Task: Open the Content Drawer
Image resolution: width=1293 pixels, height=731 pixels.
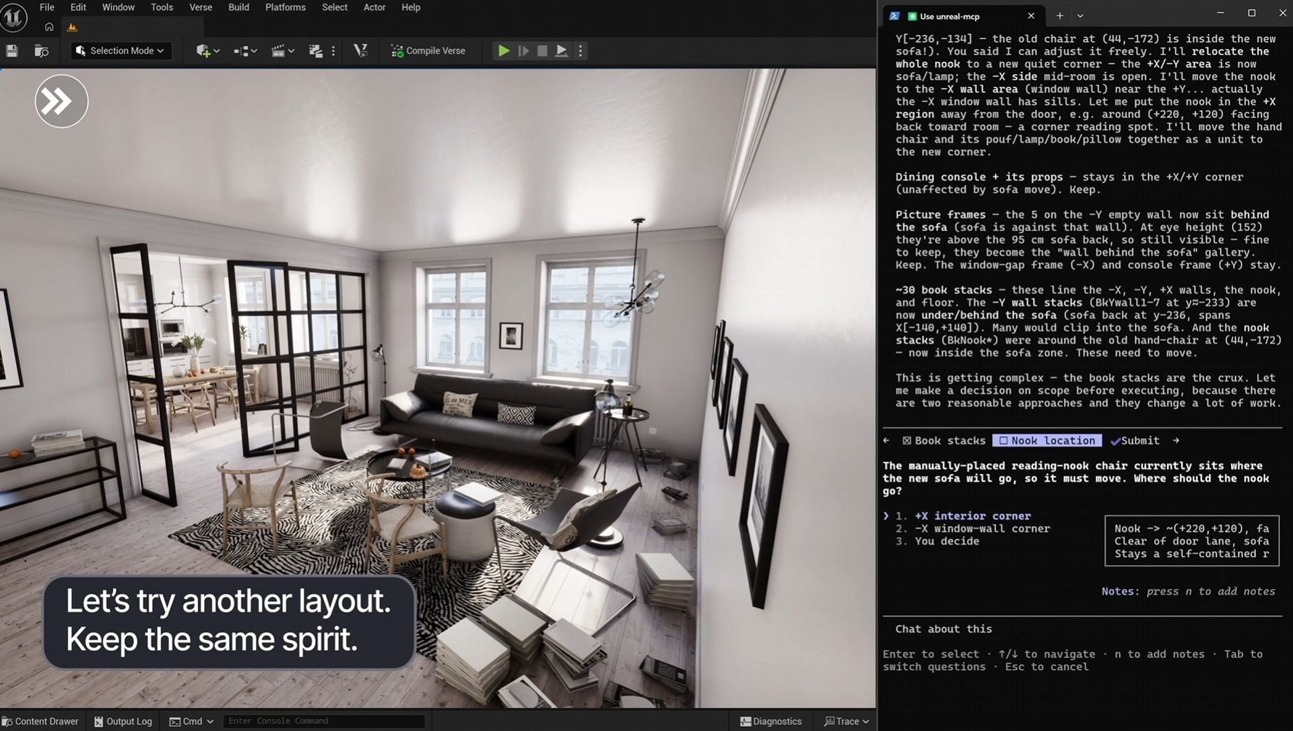Action: [40, 721]
